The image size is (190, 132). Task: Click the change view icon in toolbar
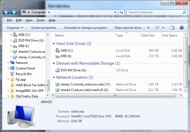pyautogui.click(x=157, y=28)
